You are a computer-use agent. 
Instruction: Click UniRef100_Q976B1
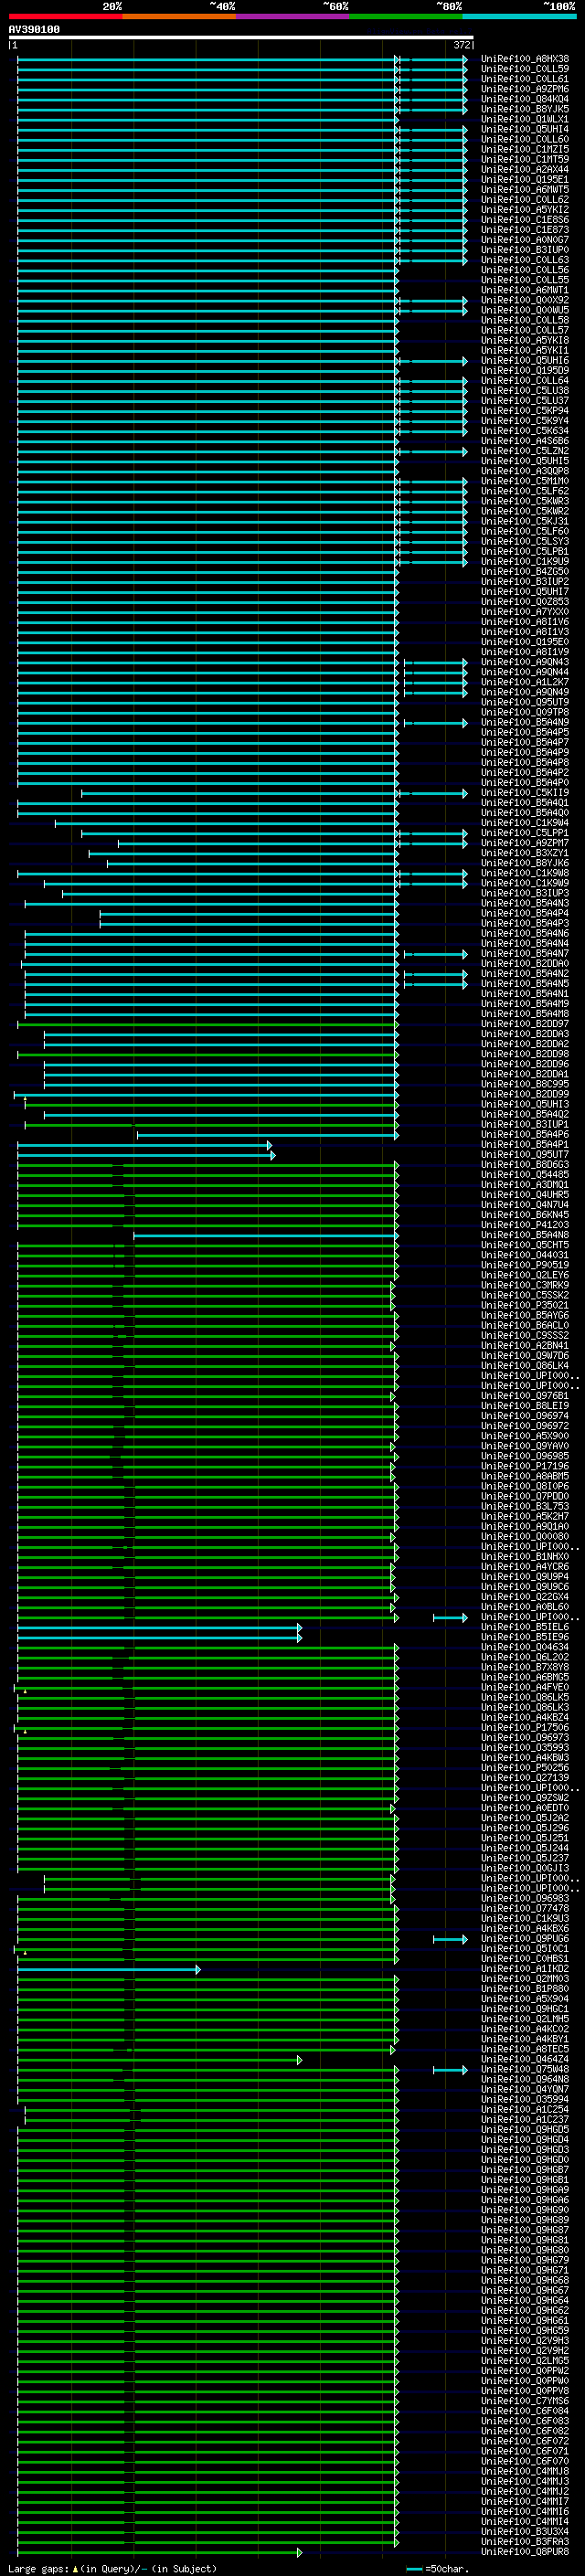pos(525,1396)
